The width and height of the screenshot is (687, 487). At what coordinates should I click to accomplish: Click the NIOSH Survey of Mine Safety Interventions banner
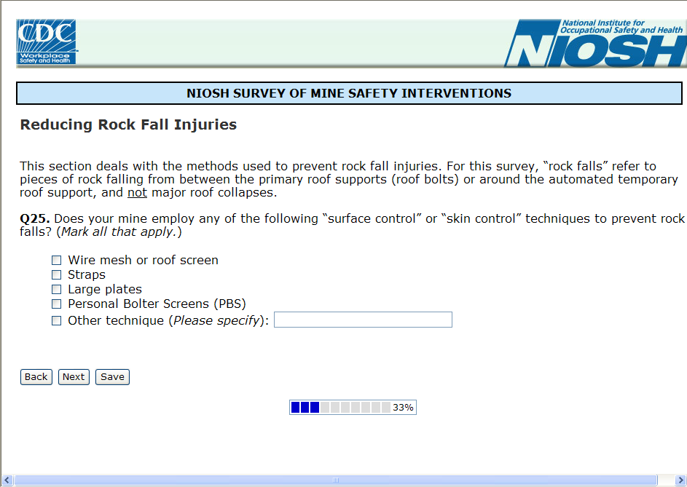click(x=349, y=93)
